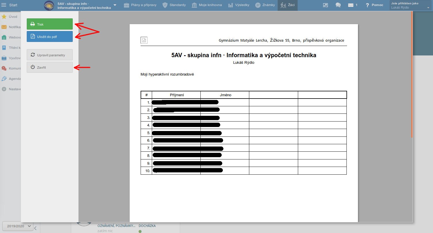
Task: Click the screen cast icon in the top bar
Action: point(325,5)
